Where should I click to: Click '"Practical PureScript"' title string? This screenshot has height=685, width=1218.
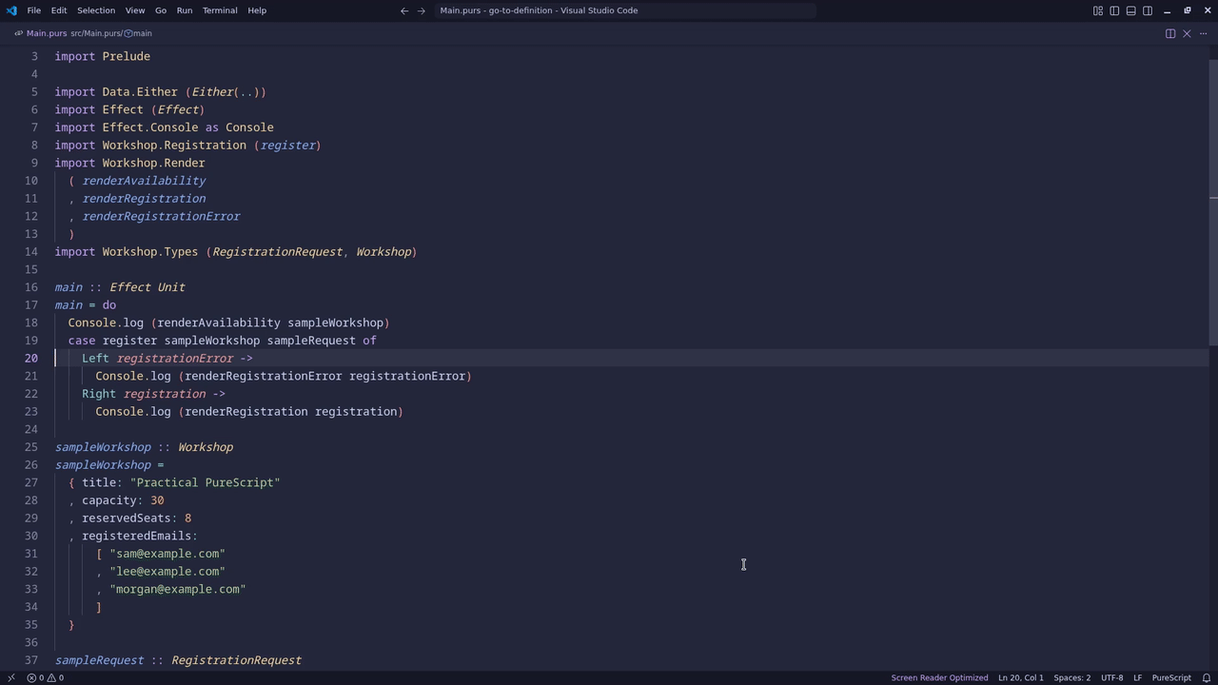coord(205,482)
